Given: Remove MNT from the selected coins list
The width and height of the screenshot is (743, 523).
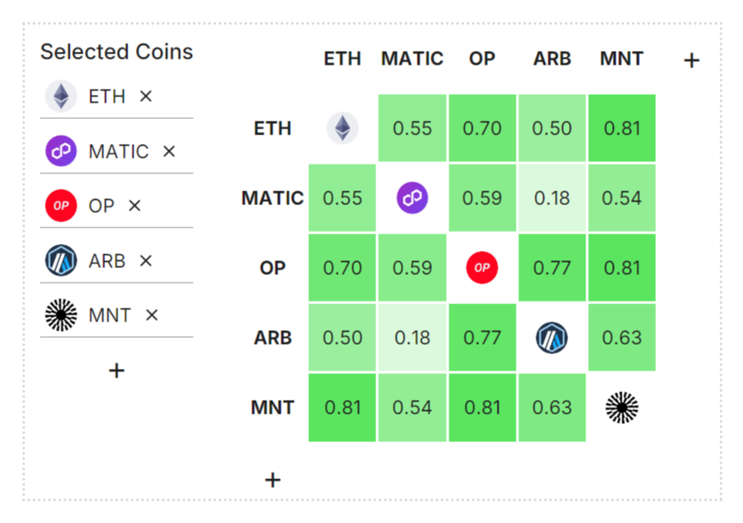Looking at the screenshot, I should tap(152, 315).
